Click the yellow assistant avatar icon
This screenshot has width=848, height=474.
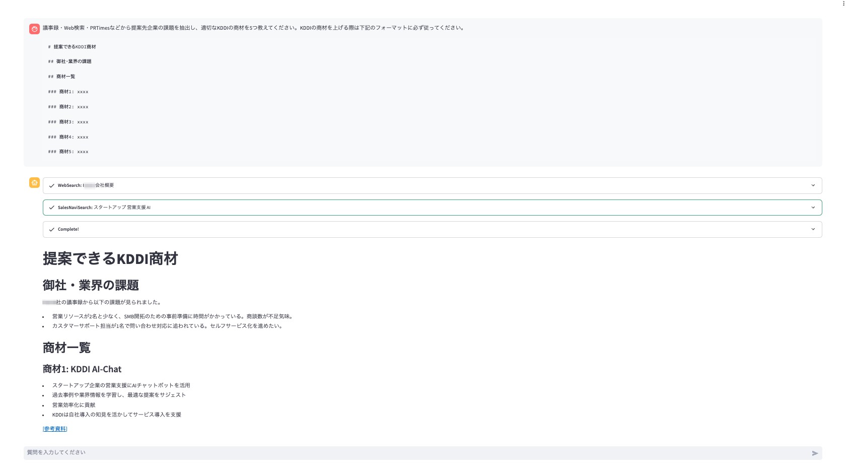(x=34, y=183)
